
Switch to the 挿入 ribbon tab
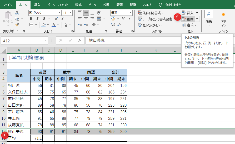pos(37,5)
